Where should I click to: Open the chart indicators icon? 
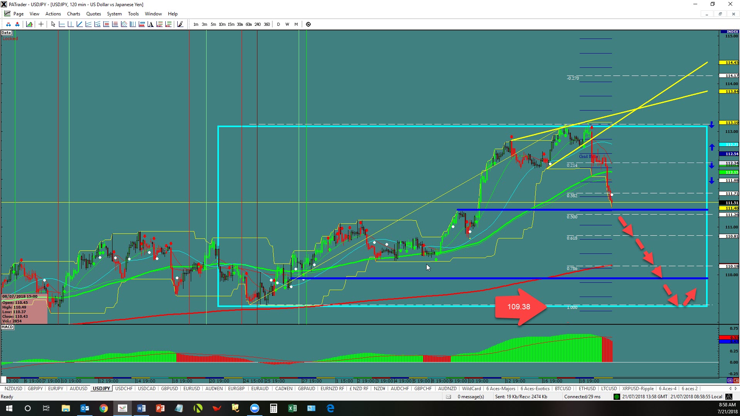(29, 24)
